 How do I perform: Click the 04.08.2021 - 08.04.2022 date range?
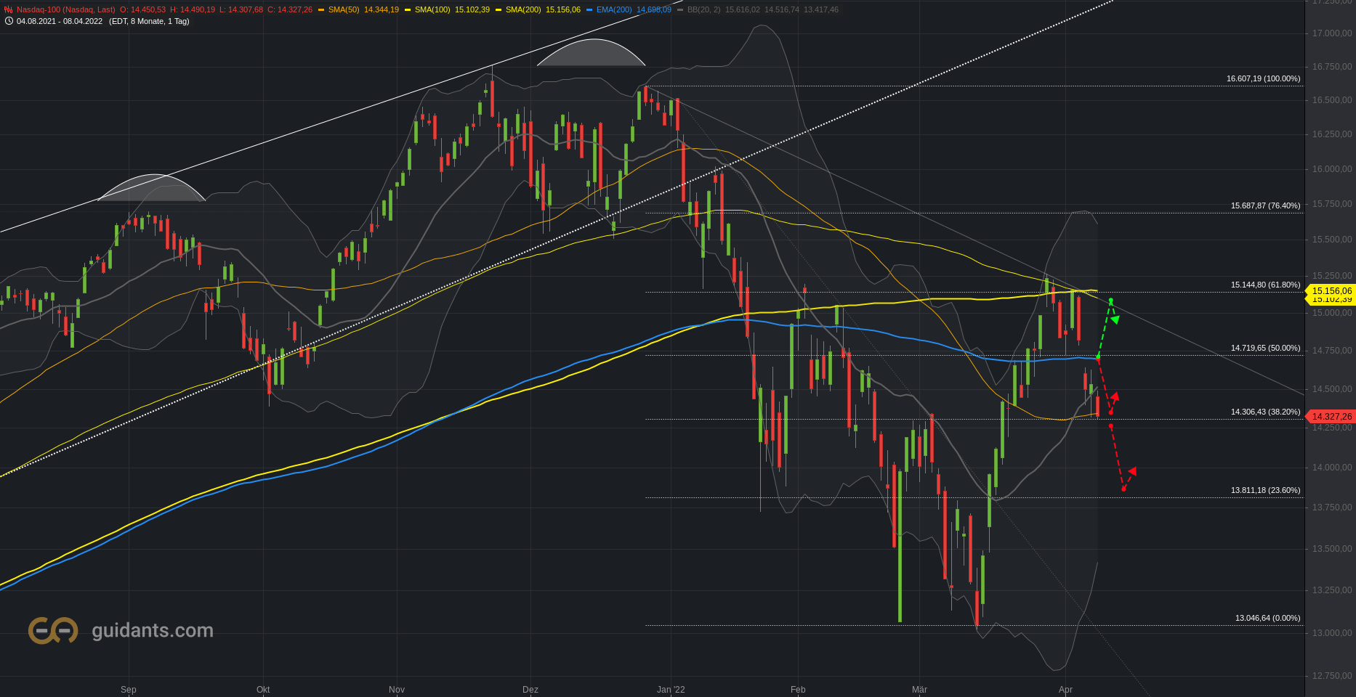[60, 21]
